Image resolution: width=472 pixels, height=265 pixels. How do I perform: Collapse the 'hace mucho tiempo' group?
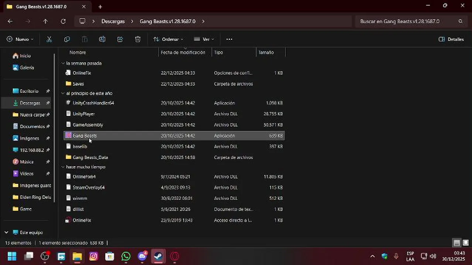click(63, 167)
